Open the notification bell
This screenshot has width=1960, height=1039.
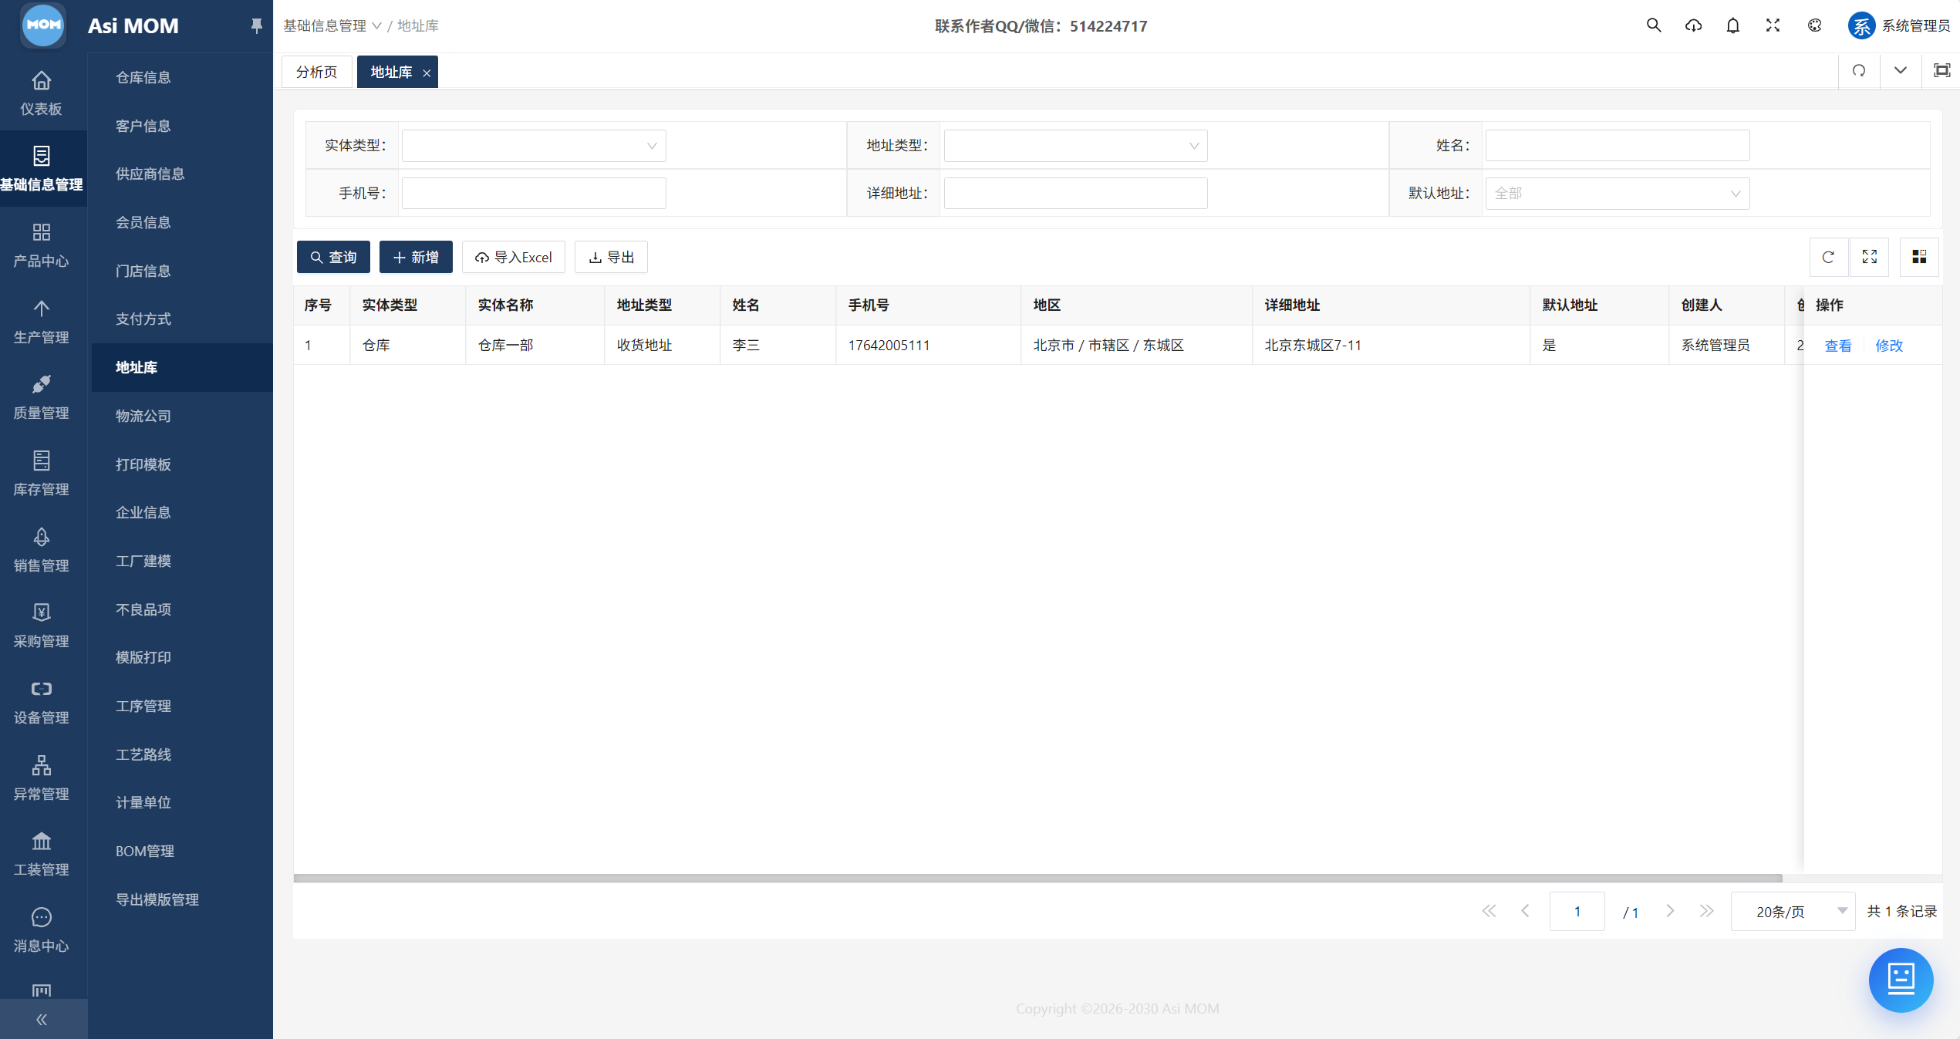point(1733,25)
